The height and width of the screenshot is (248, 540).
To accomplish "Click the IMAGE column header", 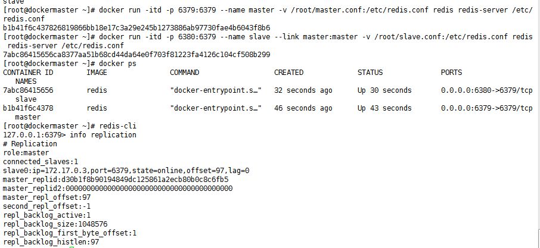I will pos(97,73).
